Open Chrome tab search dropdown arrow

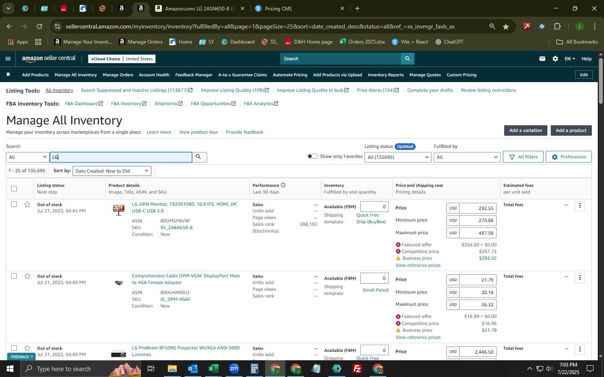[8, 8]
